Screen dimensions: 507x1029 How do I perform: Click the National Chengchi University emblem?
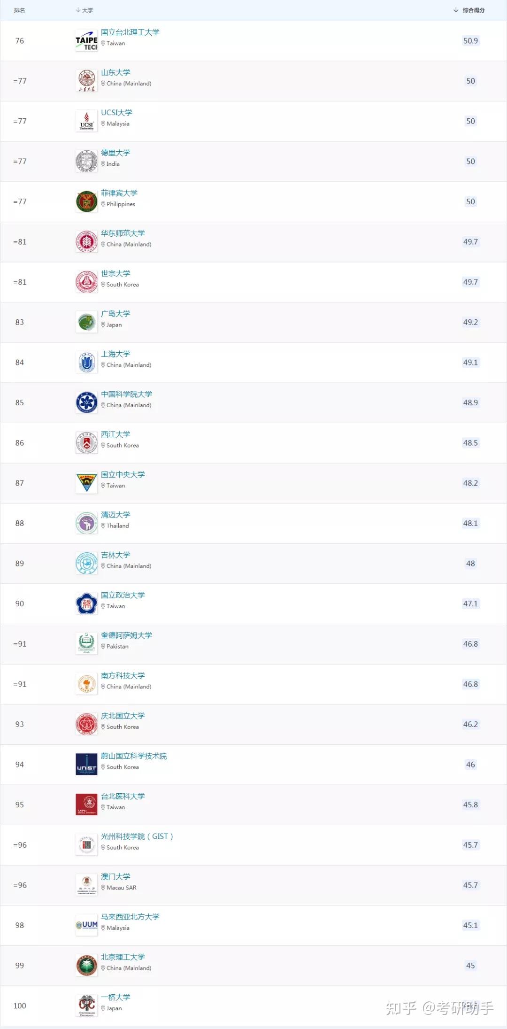[x=86, y=603]
